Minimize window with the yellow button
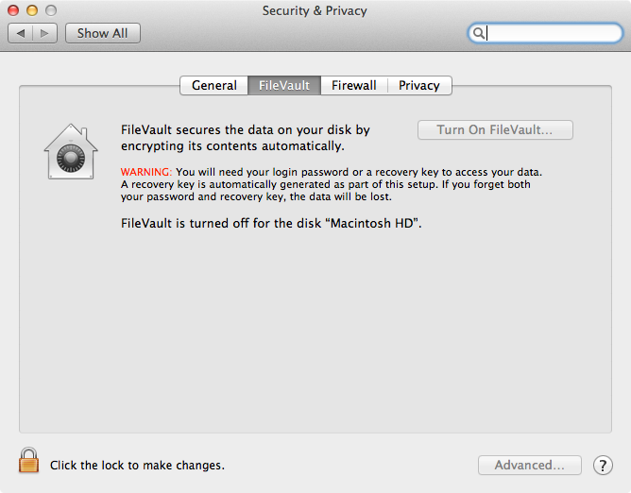 (32, 10)
